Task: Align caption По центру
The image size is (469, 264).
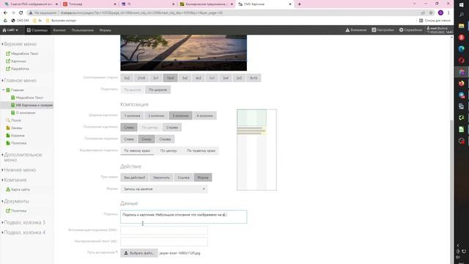Action: tap(169, 150)
